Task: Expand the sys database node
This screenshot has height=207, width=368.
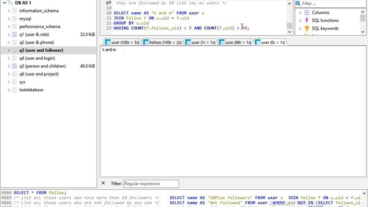Action: pos(9,82)
